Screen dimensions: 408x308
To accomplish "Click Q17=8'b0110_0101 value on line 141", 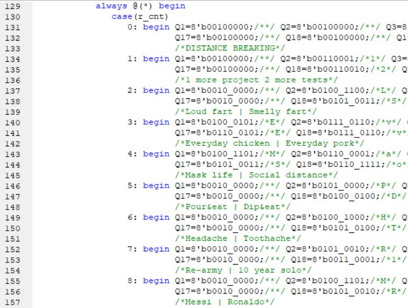I will click(220, 133).
